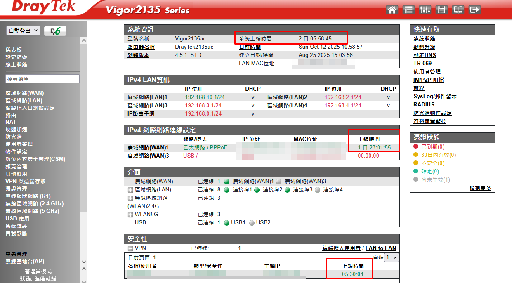Click the IPv6 button icon
Viewport: 512px width, 283px height.
coord(55,31)
